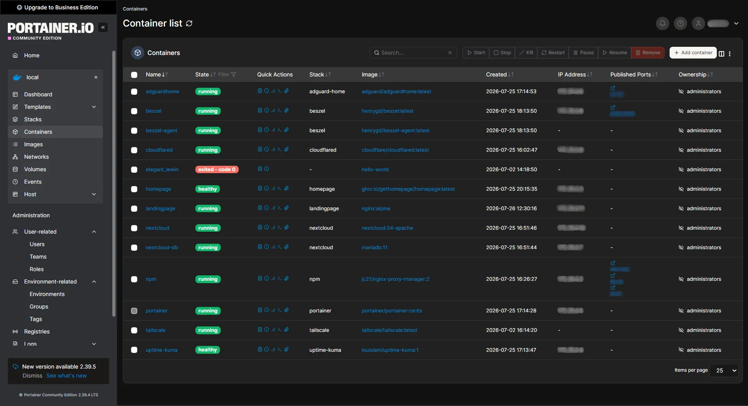748x406 pixels.
Task: Open Upgrade to Business Edition banner
Action: (58, 7)
